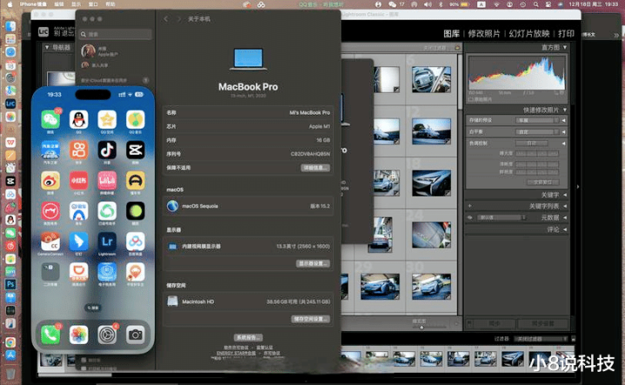The image size is (625, 385).
Task: Open the Phone app in iPhone dock
Action: coord(50,335)
